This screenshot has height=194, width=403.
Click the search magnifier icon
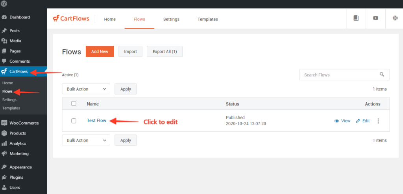click(381, 74)
